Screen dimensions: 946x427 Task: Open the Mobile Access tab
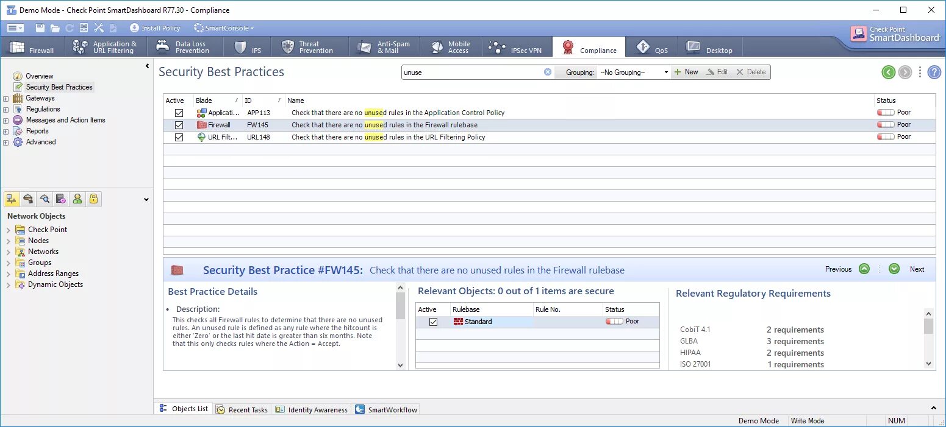(451, 47)
